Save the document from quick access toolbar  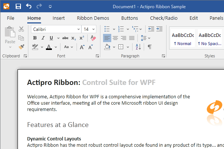click(18, 6)
